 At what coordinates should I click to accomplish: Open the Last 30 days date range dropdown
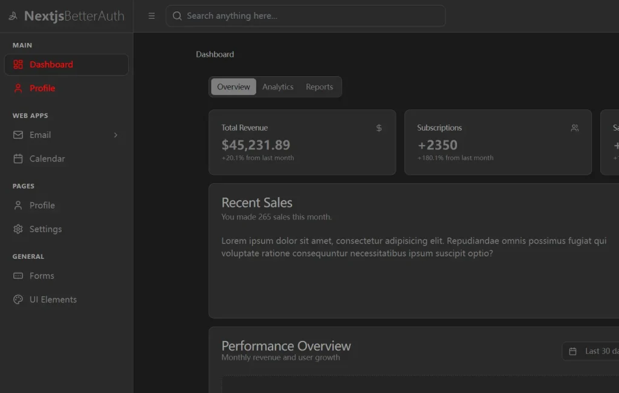[592, 351]
